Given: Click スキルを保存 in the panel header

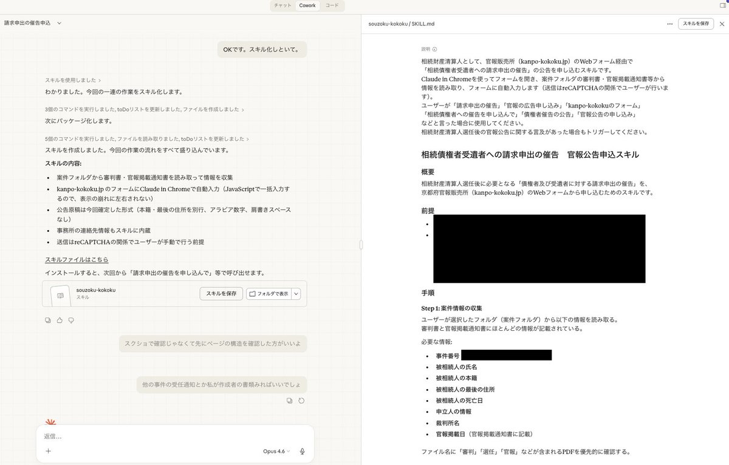Looking at the screenshot, I should [x=696, y=24].
